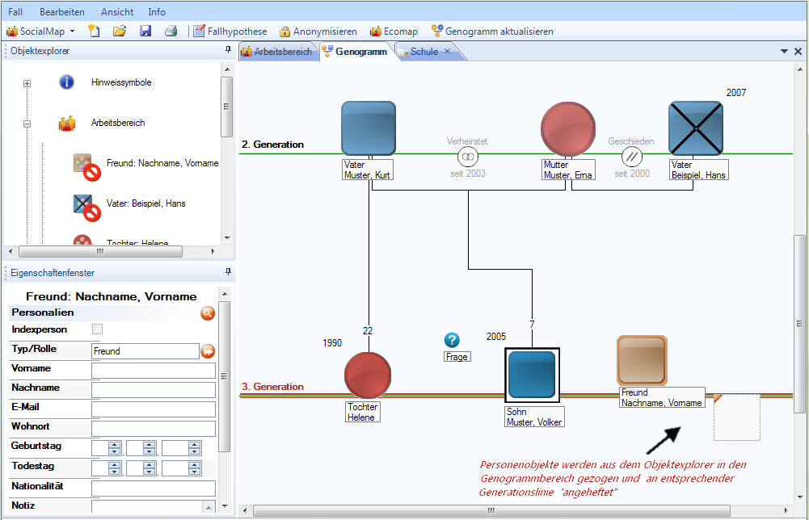
Task: Select Freund: Nachname, Vorname in Objektexplorer
Action: point(162,163)
